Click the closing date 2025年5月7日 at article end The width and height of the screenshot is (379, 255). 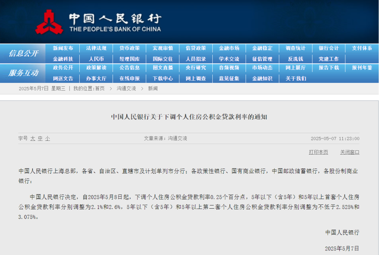pyautogui.click(x=342, y=248)
